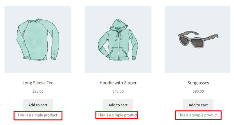Open the Hoodie with Zipper product image
The image size is (234, 125).
point(118,40)
